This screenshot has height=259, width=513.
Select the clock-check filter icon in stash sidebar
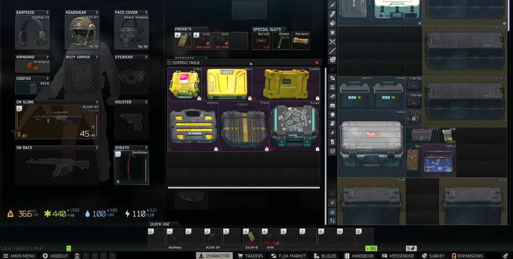click(x=332, y=151)
